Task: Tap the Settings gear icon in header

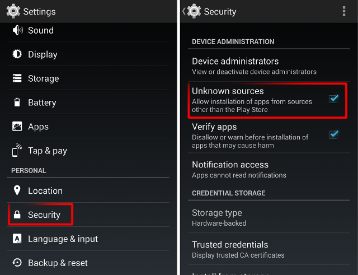Action: click(x=13, y=11)
